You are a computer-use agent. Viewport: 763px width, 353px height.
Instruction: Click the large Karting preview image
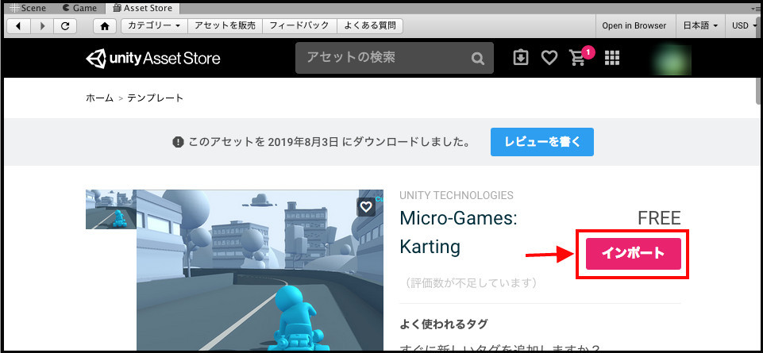click(260, 271)
